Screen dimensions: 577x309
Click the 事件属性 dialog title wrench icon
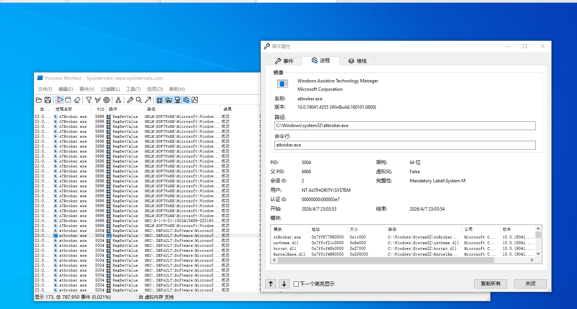(267, 46)
